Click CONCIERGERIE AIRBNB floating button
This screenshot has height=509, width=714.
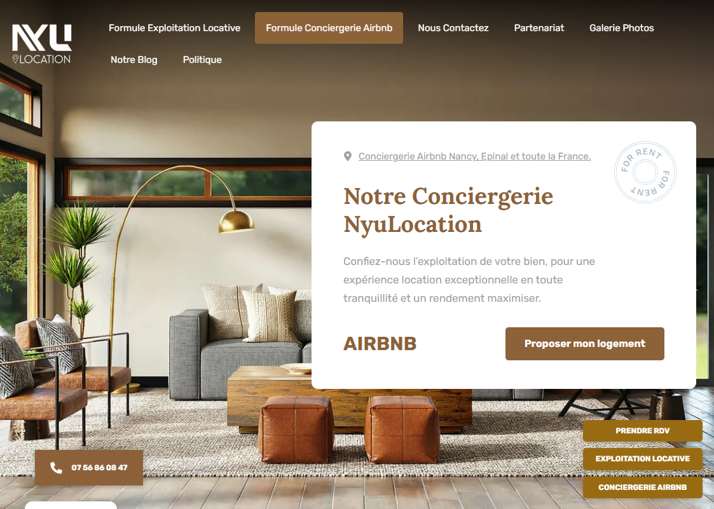tap(643, 487)
